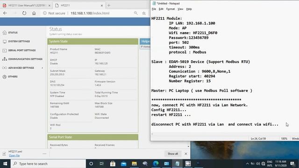Screen dimensions: 299x168
Task: Close the HF2211 browser tab
Action: click(102, 6)
